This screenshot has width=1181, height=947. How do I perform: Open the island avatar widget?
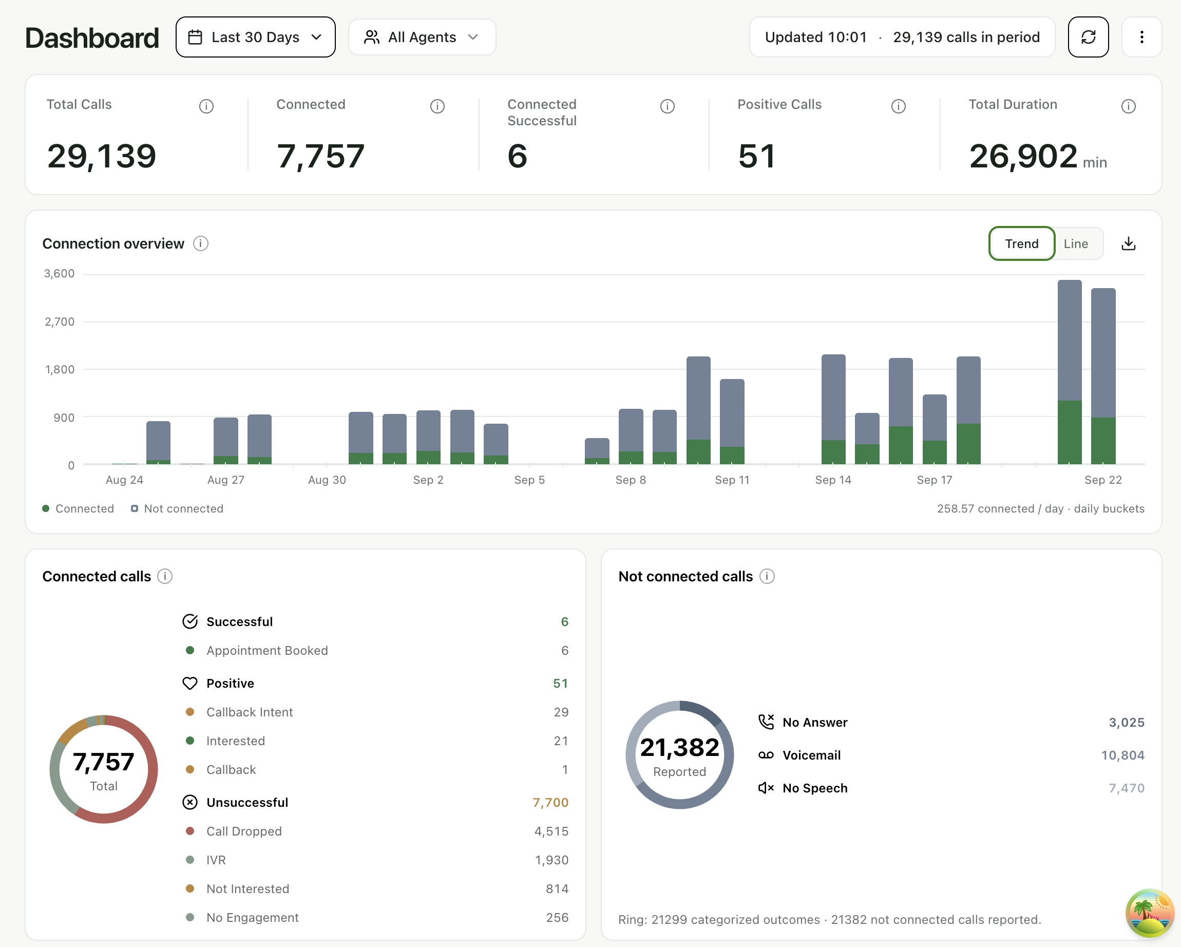(1149, 913)
